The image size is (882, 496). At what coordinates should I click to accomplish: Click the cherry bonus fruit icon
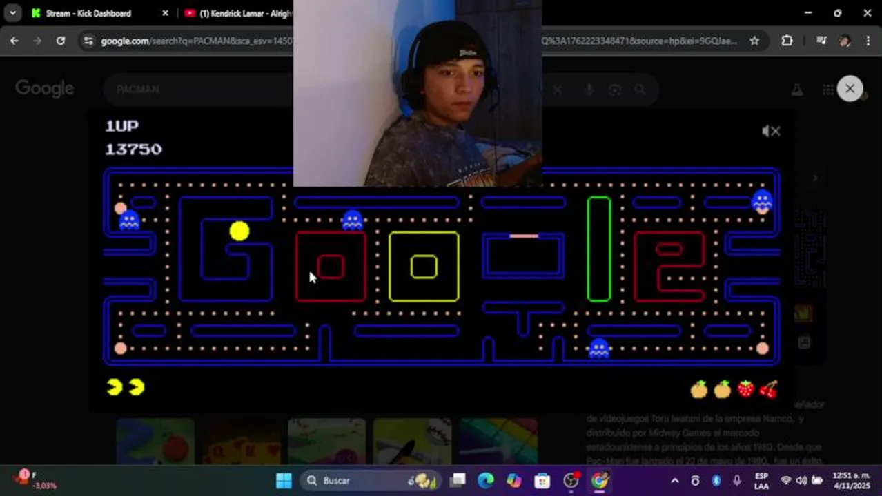tap(768, 389)
